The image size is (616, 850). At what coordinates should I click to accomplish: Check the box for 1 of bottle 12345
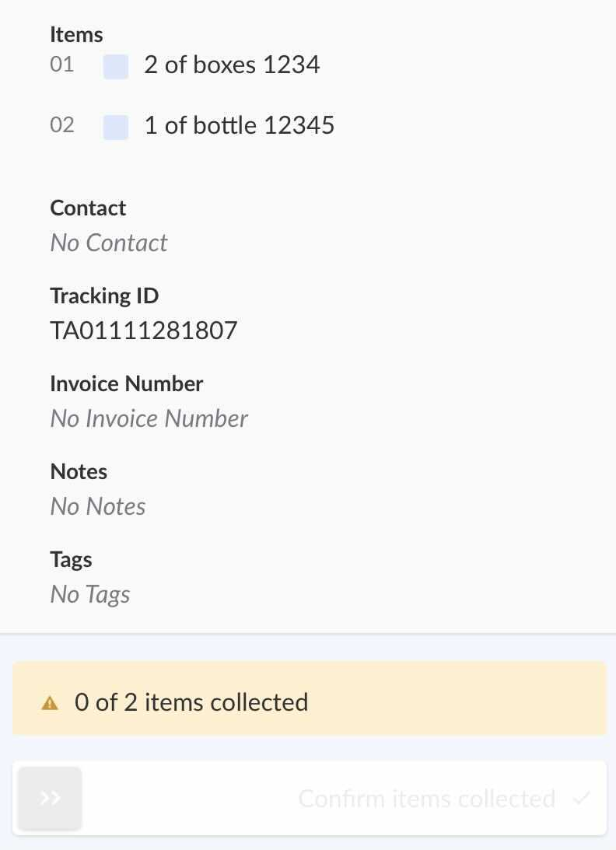click(116, 127)
